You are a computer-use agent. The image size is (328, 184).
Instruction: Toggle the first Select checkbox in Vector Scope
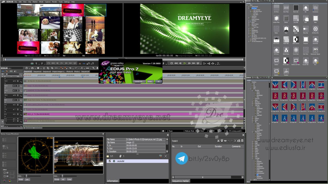coord(5,173)
